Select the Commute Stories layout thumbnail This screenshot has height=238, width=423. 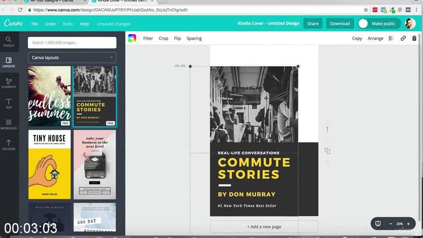point(95,96)
